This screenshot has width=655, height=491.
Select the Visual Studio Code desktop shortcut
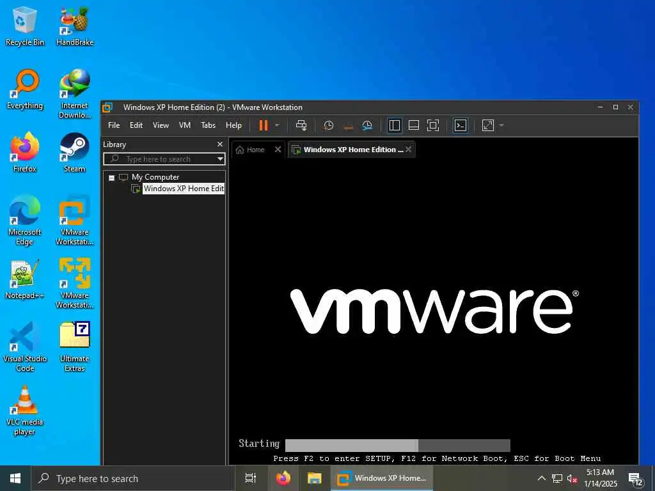click(25, 347)
